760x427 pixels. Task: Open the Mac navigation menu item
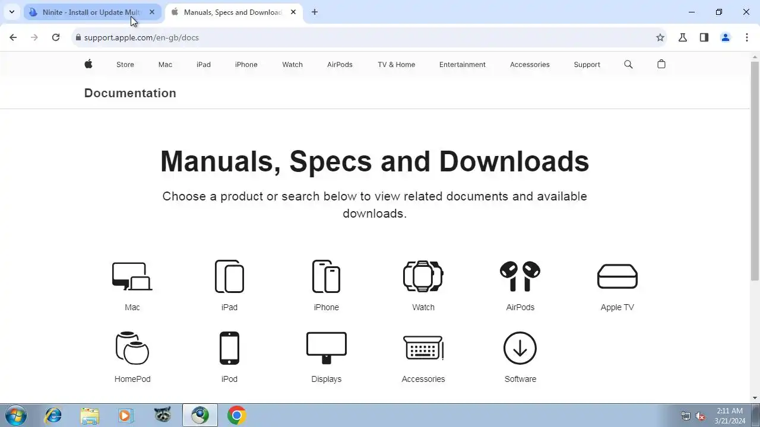pyautogui.click(x=165, y=65)
